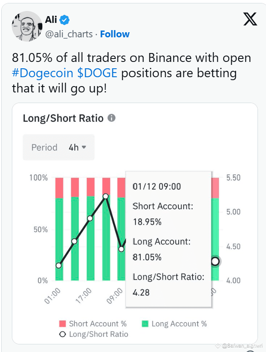Click the highlighted ratio point near 4.28

pyautogui.click(x=215, y=261)
